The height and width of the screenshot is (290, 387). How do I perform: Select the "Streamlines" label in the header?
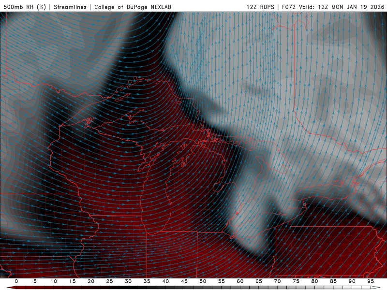(70, 7)
